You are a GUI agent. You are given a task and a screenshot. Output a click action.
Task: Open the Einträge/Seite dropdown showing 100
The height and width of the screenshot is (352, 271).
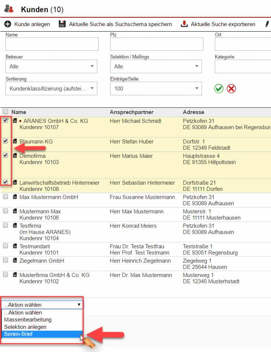click(156, 89)
